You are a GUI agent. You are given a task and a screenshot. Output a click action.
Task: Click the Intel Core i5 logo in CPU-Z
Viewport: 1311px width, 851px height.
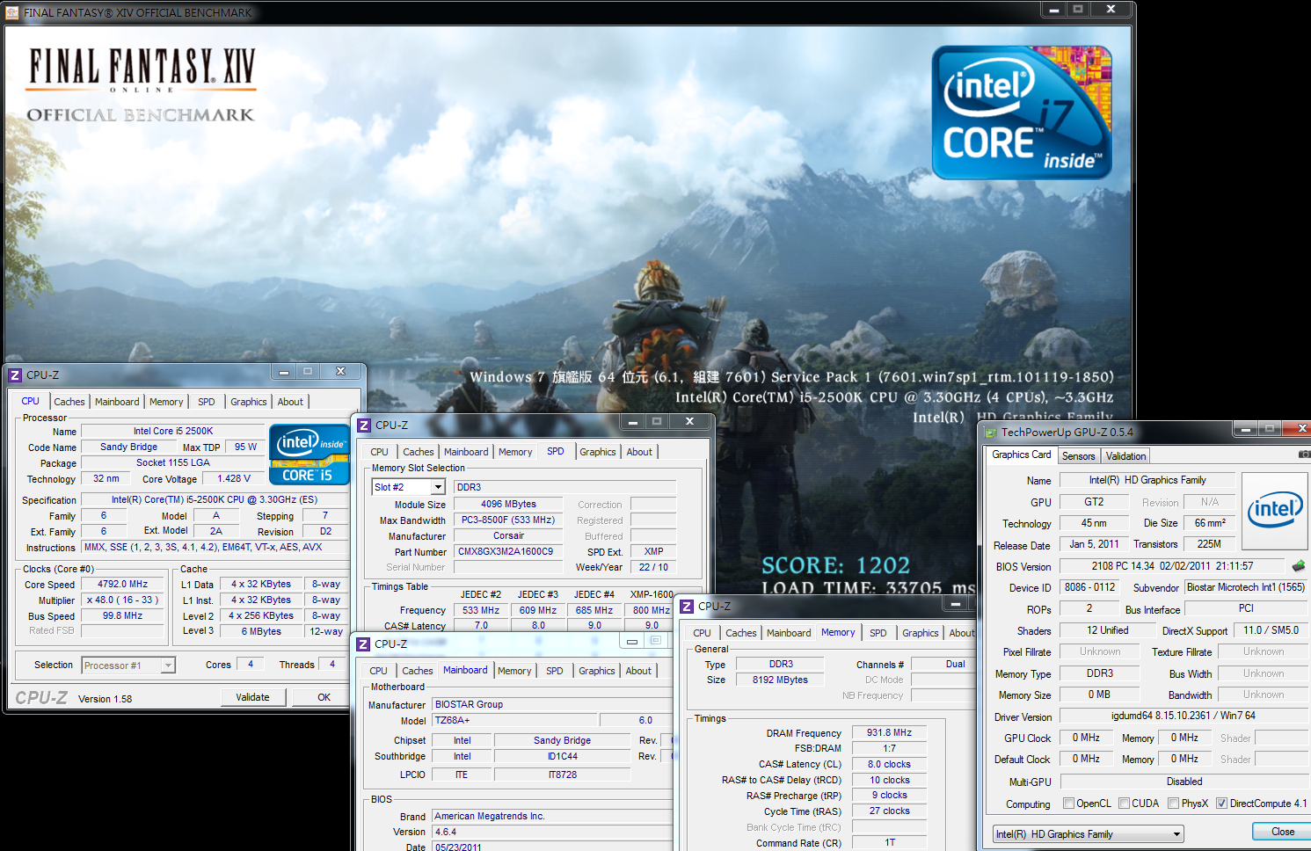pyautogui.click(x=310, y=455)
